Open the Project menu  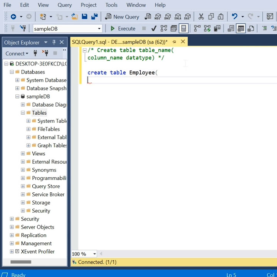tap(88, 5)
